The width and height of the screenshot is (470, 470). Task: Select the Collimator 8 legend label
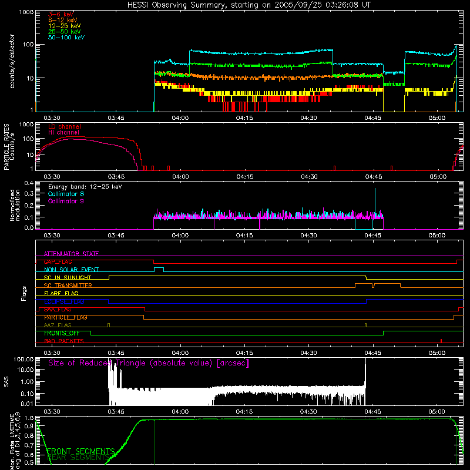click(x=66, y=194)
